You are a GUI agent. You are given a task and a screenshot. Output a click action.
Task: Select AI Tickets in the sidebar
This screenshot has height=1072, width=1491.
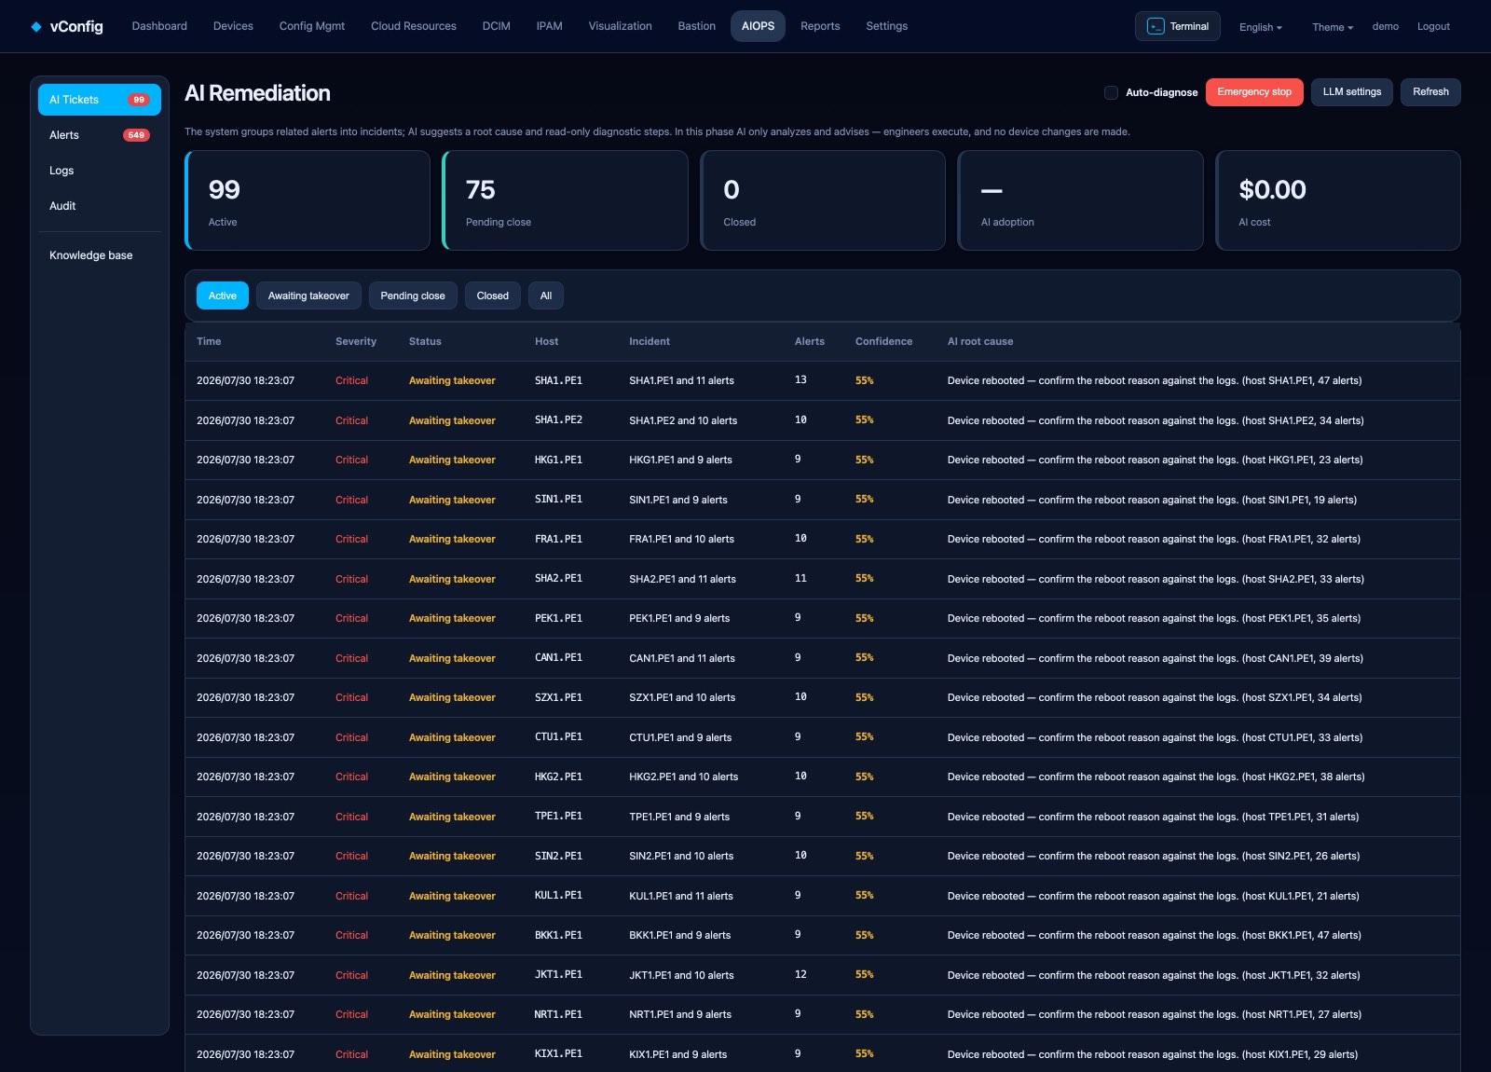pos(99,100)
